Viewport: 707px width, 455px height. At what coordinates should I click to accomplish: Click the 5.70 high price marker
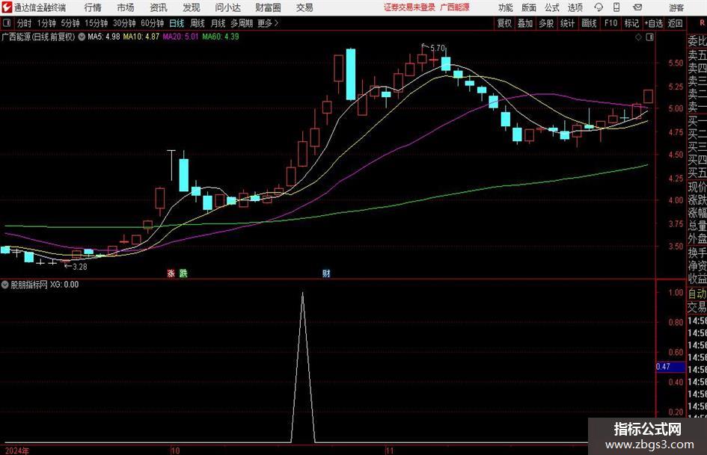(438, 48)
